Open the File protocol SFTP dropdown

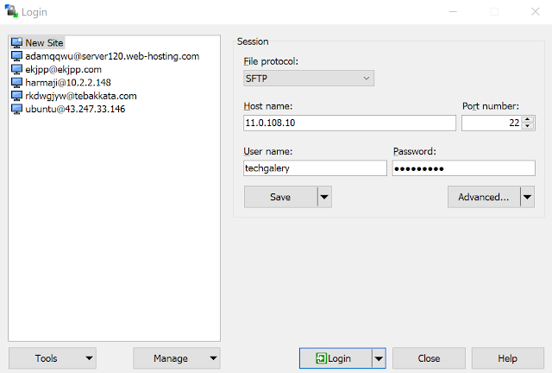coord(309,79)
